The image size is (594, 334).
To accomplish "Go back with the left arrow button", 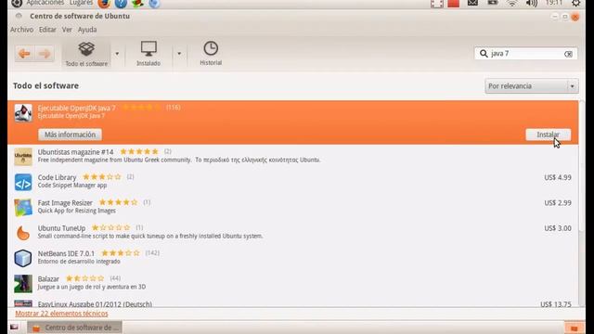I will [x=25, y=54].
